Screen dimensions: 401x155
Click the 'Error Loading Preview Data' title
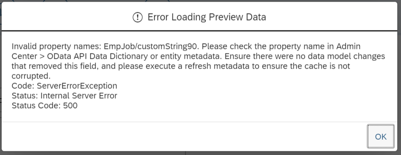(x=206, y=17)
